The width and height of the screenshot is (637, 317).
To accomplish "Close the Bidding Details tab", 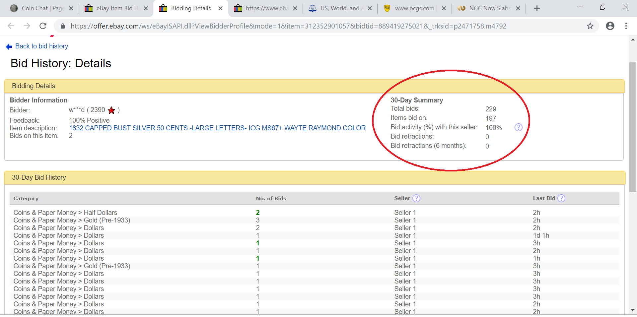I will (x=220, y=8).
